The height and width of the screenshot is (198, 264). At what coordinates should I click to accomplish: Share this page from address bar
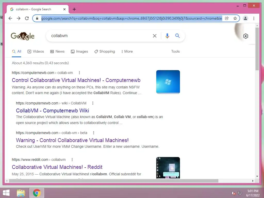tap(227, 18)
